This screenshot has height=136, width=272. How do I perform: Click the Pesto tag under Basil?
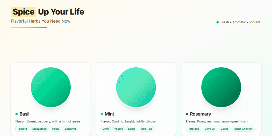(56, 129)
